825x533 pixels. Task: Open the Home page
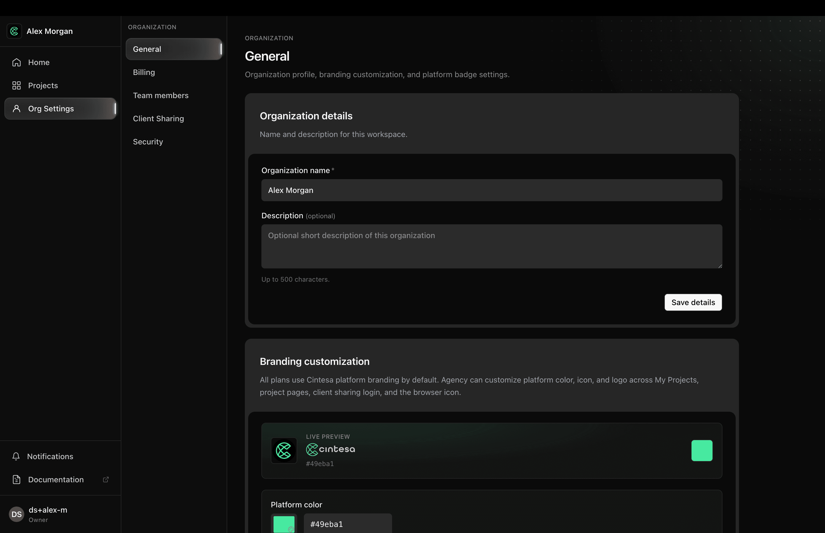(x=60, y=62)
